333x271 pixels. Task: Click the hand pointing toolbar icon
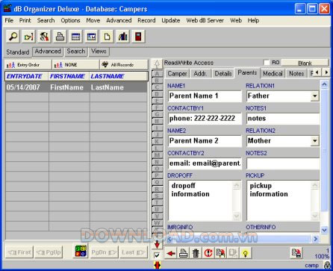[28, 37]
